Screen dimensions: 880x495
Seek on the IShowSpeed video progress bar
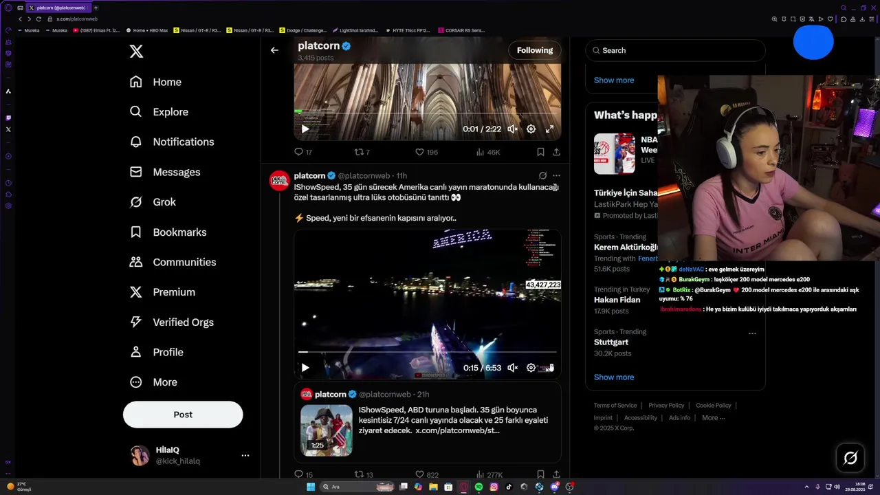[x=428, y=351]
